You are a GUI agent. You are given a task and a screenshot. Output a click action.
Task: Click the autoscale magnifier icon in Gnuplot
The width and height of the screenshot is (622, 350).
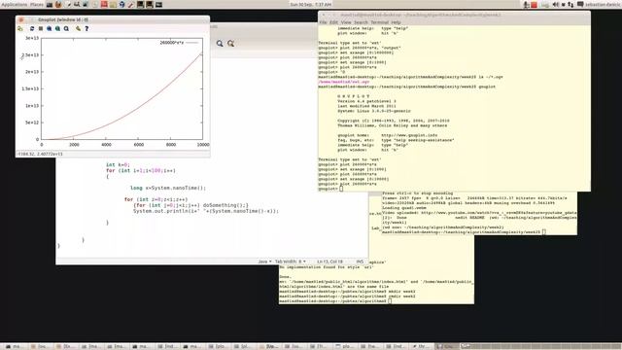[x=66, y=28]
